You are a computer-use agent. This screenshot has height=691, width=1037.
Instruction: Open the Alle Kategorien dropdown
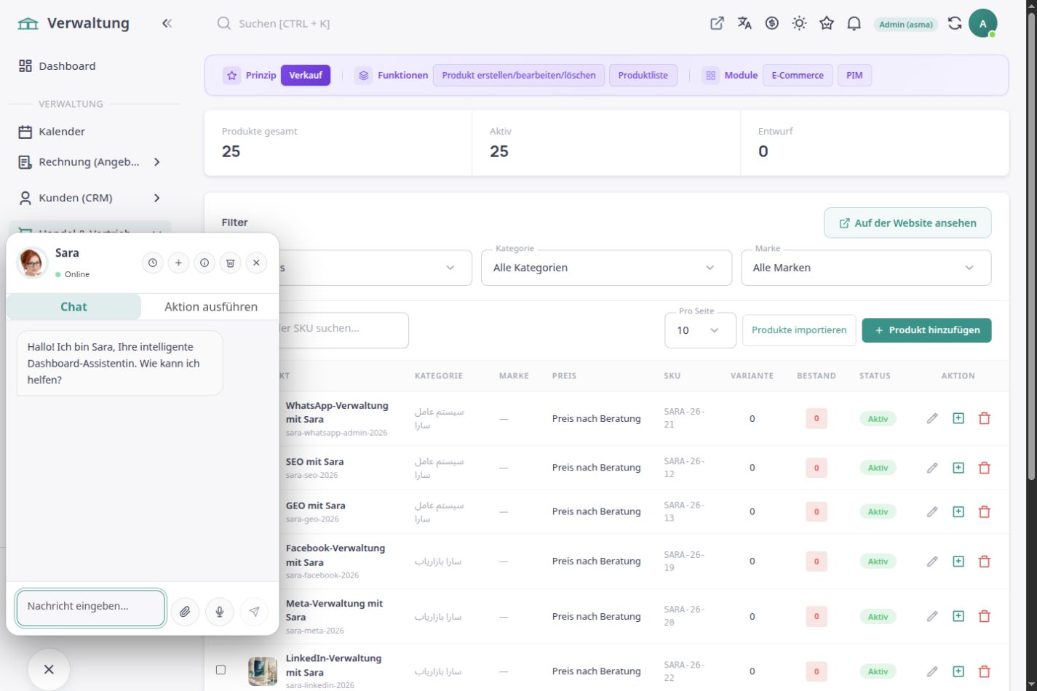[606, 268]
